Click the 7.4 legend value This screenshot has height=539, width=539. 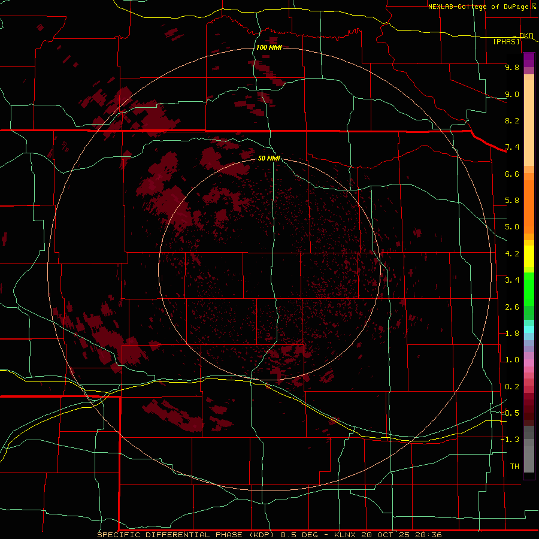coord(512,147)
